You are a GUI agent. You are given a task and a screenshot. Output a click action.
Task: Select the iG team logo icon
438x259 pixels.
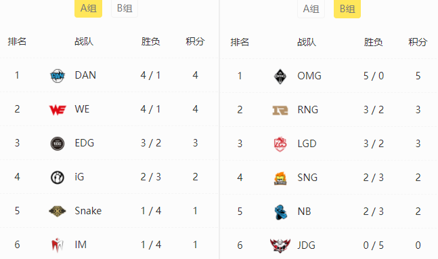point(58,178)
